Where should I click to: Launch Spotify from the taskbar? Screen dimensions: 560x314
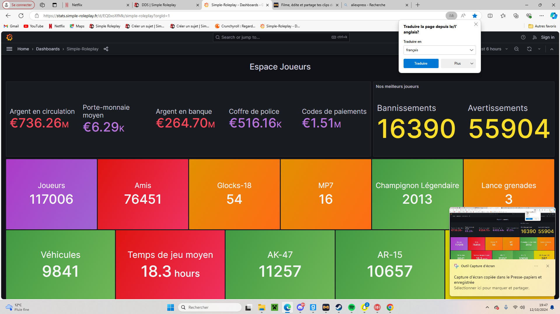point(352,307)
